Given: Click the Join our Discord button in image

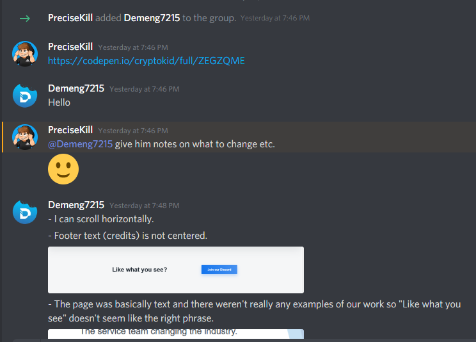Looking at the screenshot, I should [219, 270].
